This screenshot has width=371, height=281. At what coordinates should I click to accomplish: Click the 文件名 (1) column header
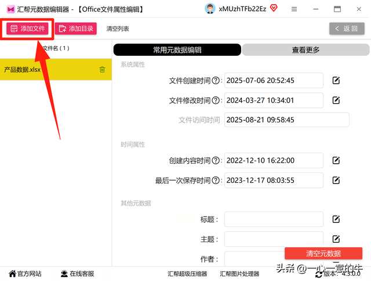[56, 48]
